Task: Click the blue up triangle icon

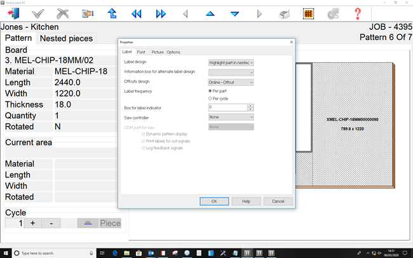Action: (210, 13)
